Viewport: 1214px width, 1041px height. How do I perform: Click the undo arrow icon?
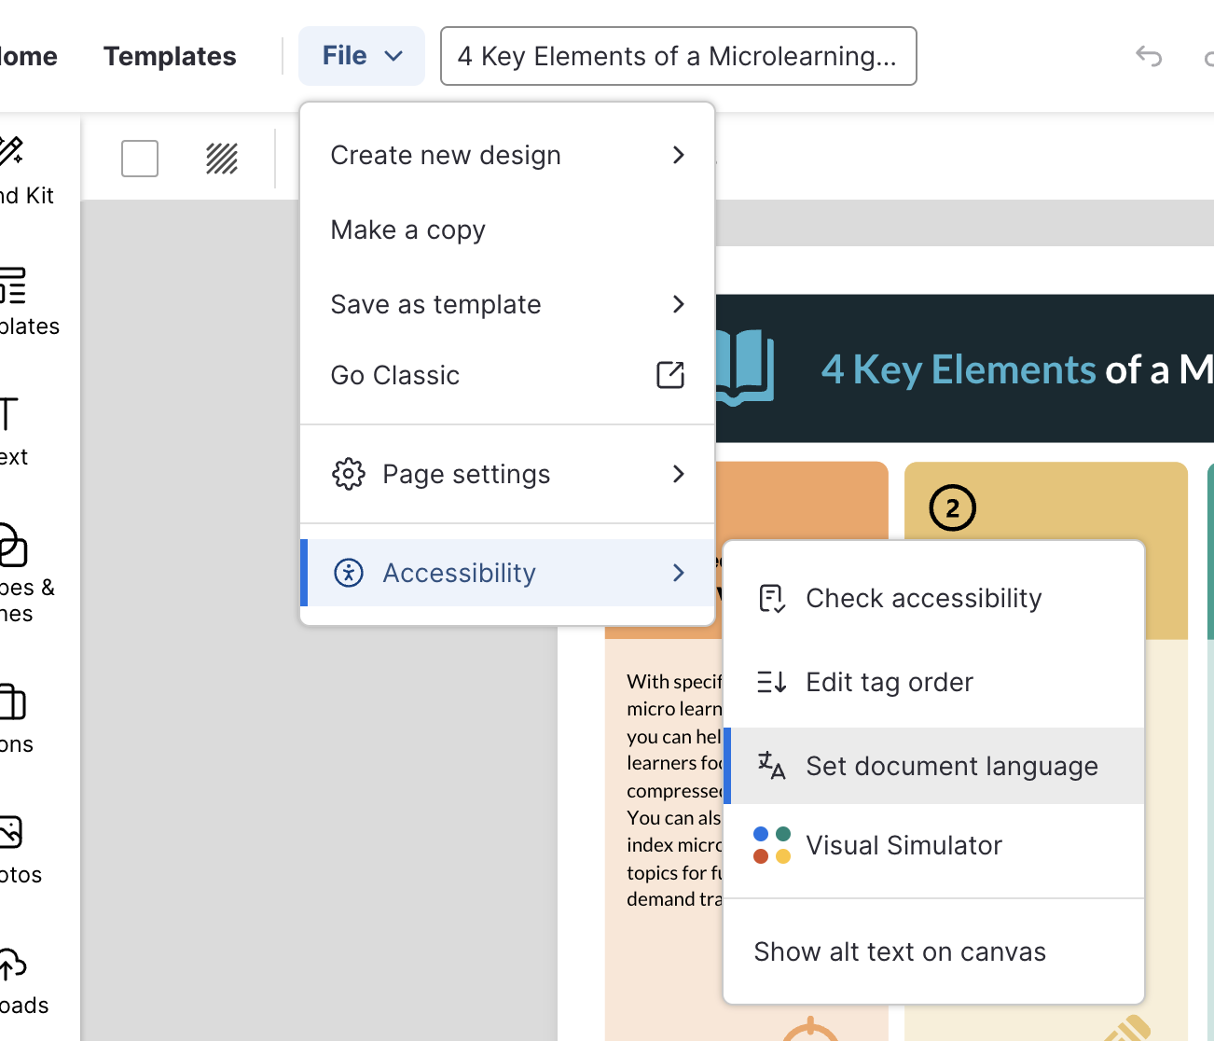coord(1149,57)
